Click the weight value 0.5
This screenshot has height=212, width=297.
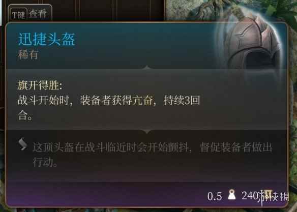(215, 196)
